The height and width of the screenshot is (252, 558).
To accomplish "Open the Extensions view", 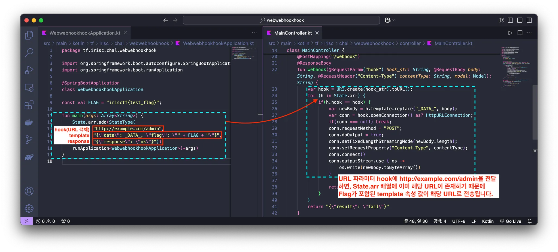I will (29, 105).
